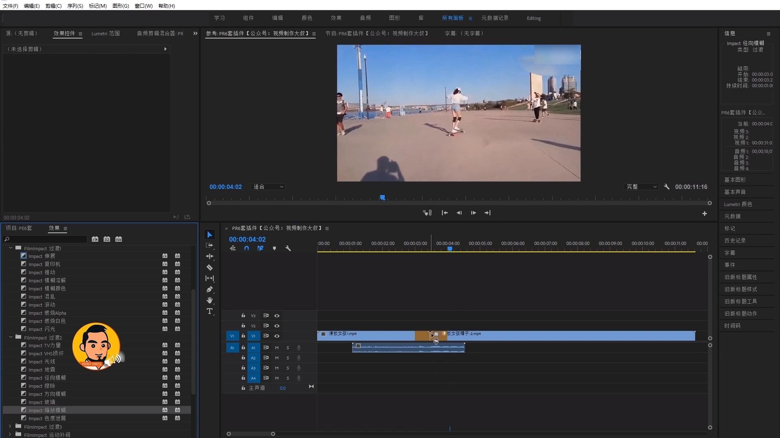Open the 适合 zoom level dropdown
This screenshot has height=438, width=780.
point(268,187)
